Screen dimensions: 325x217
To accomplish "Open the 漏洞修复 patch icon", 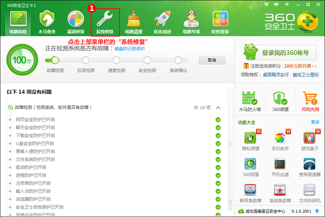I will coord(76,19).
